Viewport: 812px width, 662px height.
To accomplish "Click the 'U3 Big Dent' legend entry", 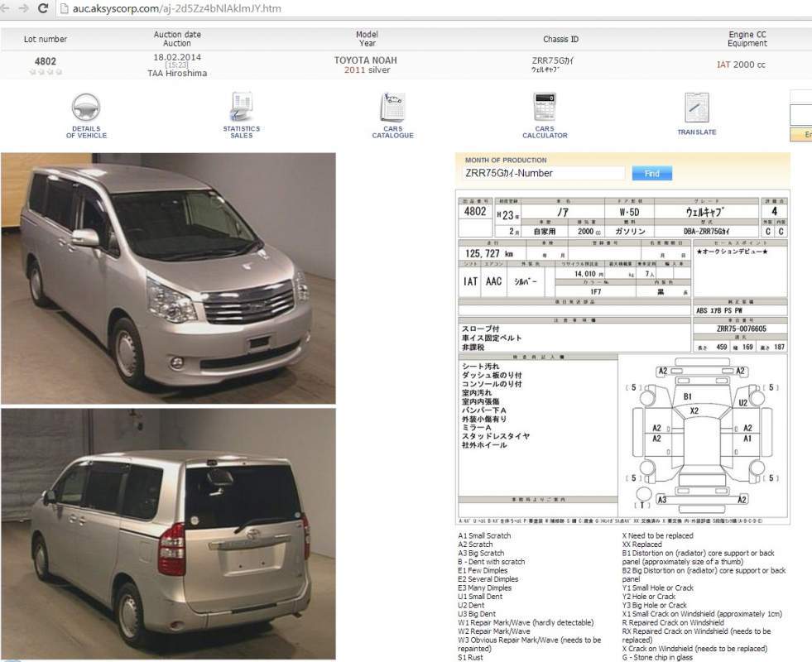I will [477, 614].
